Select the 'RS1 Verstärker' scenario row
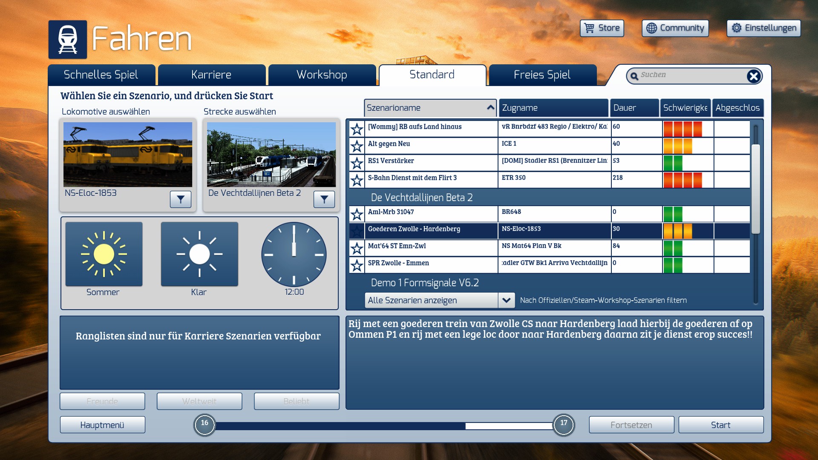818x460 pixels. click(550, 163)
